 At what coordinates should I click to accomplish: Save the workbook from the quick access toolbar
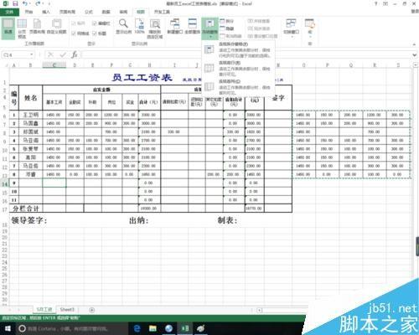click(15, 4)
